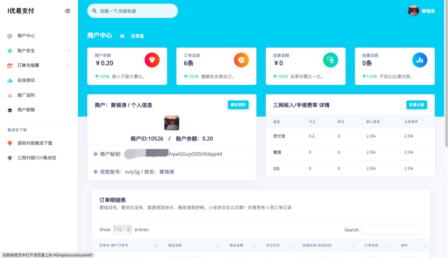Click the 交易记录 button on 三网收入 panel
The image size is (448, 258).
(417, 105)
